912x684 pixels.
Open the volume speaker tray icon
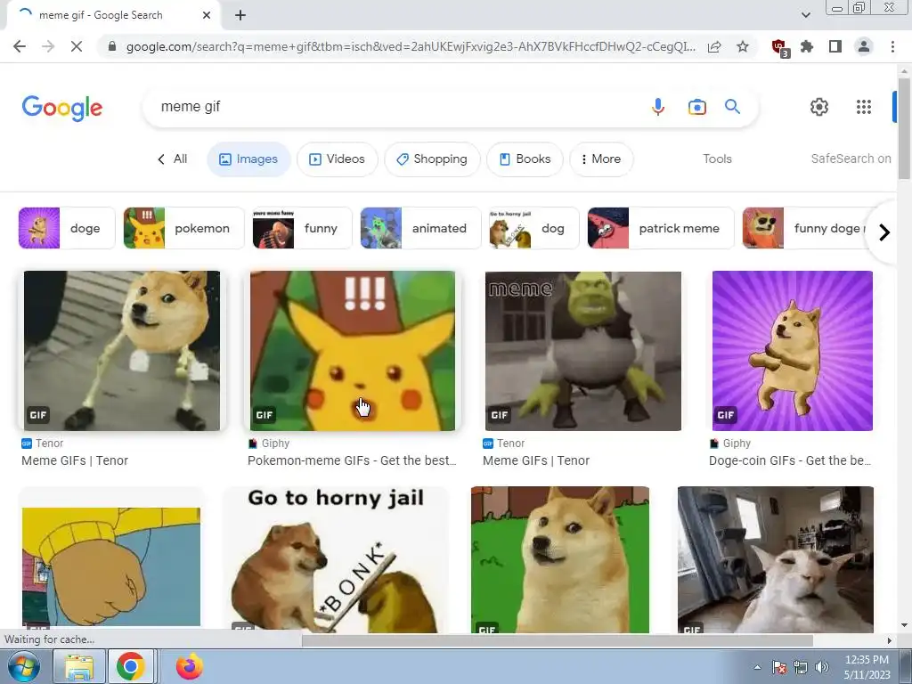pos(821,667)
